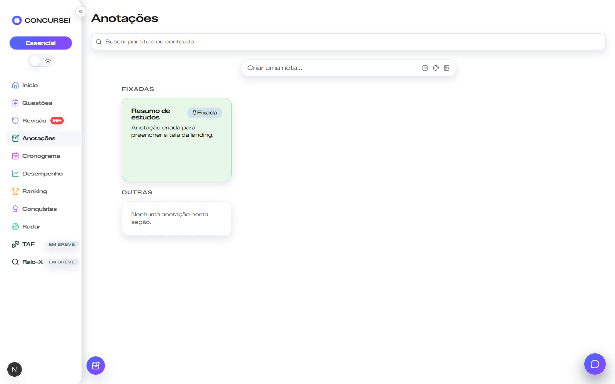
Task: Click the add image icon in the note bar
Action: coord(447,68)
